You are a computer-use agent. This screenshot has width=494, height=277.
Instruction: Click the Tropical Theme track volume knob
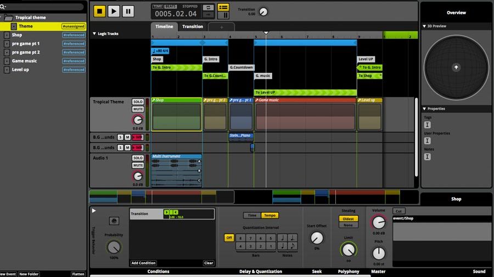(138, 120)
